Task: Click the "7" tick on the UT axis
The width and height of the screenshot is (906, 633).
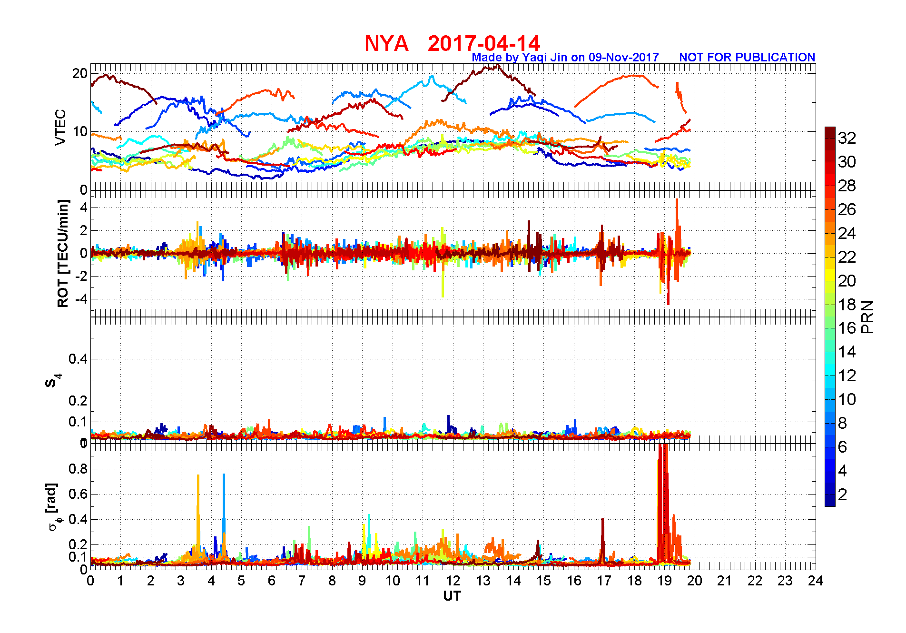Action: coord(302,581)
